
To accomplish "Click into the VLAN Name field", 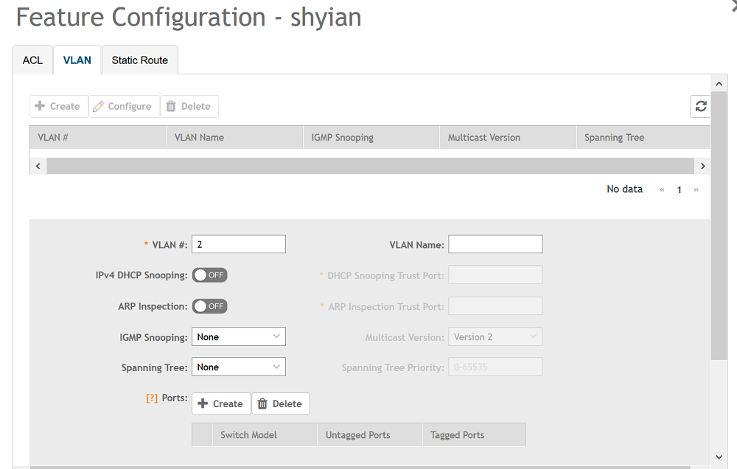I will 495,244.
